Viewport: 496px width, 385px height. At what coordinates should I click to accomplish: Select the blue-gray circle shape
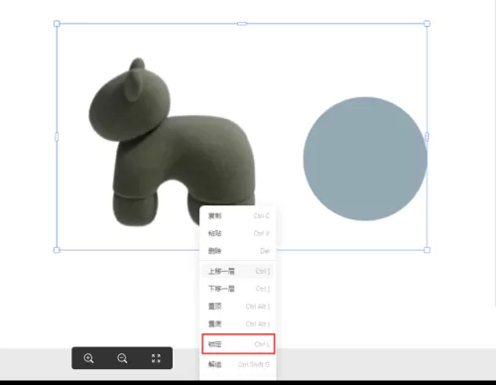click(x=365, y=159)
